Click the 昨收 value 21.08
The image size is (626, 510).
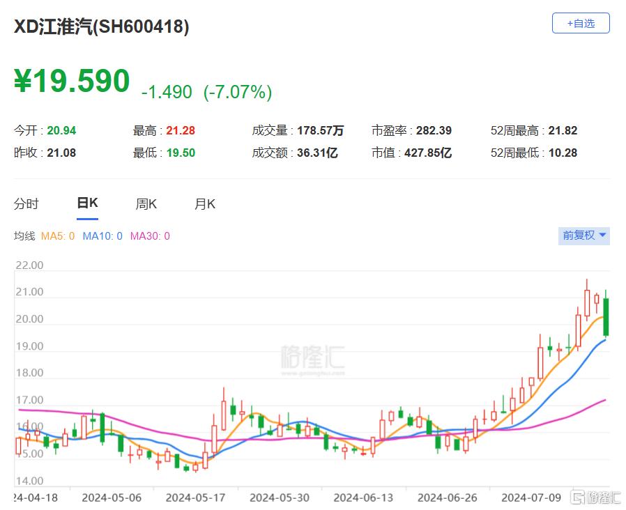tap(61, 153)
